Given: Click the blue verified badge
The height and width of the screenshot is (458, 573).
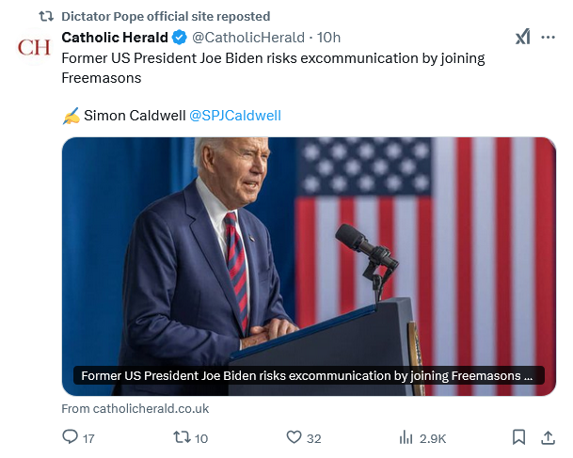Looking at the screenshot, I should coord(178,38).
